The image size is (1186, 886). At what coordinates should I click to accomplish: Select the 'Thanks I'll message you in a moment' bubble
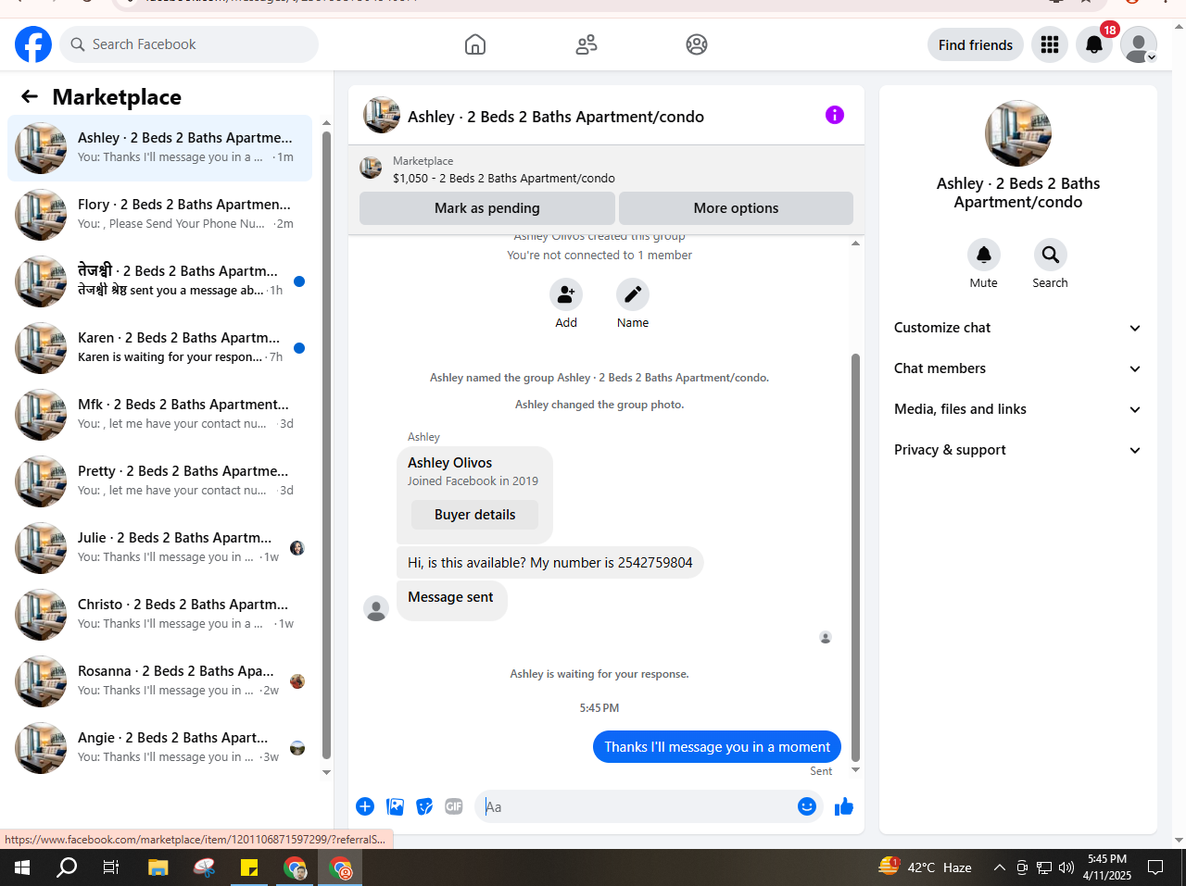(717, 747)
